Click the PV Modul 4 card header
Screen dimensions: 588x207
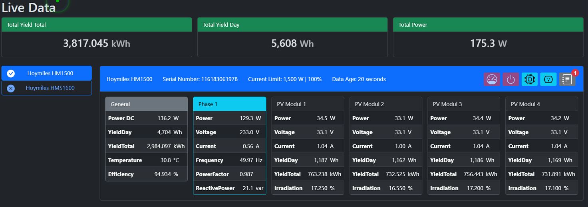click(542, 104)
